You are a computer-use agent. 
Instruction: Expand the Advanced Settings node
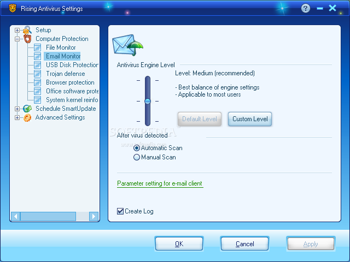[17, 117]
